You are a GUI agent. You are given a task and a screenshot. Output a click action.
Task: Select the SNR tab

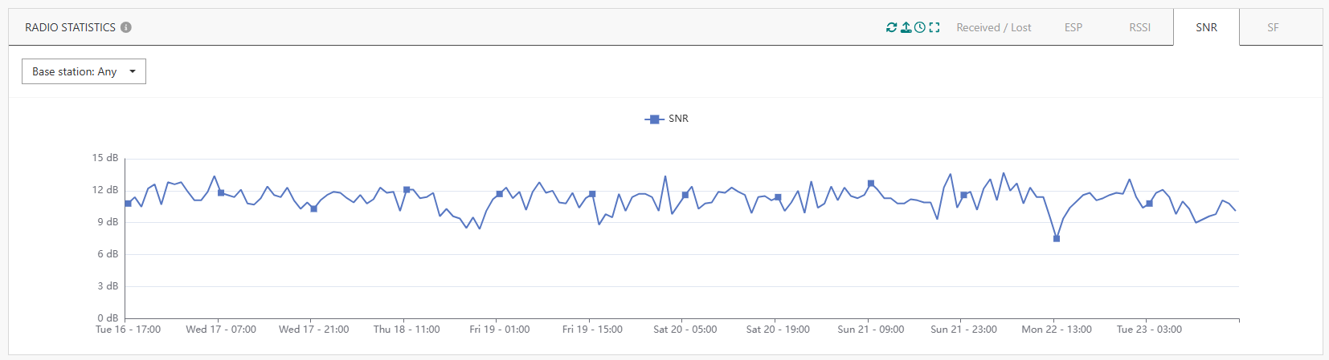pos(1206,27)
